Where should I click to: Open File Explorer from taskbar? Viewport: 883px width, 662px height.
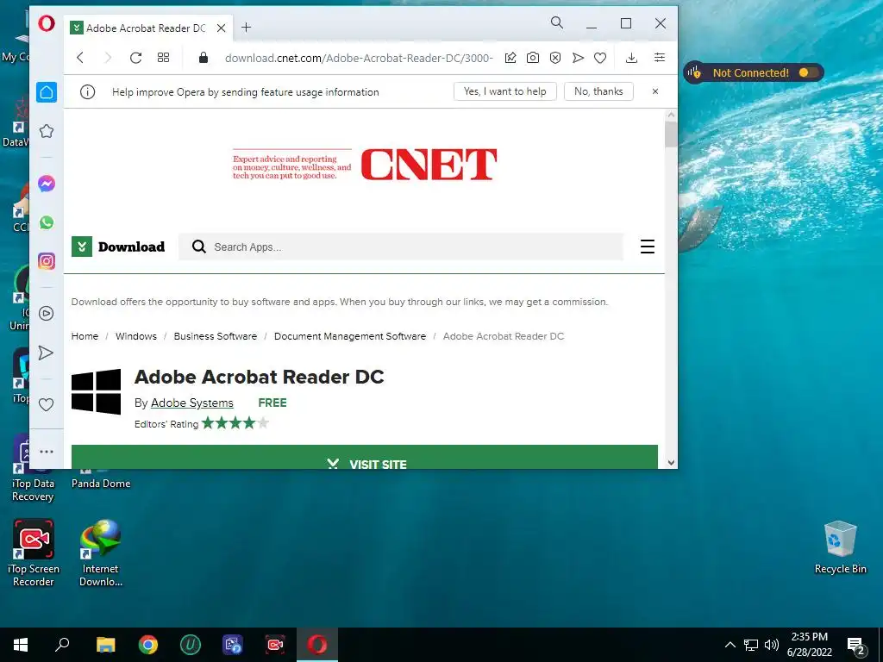[x=106, y=645]
